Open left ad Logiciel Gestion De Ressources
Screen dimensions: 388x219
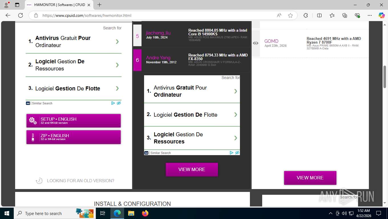pos(74,65)
